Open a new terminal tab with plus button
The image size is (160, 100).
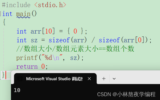pos(104,79)
